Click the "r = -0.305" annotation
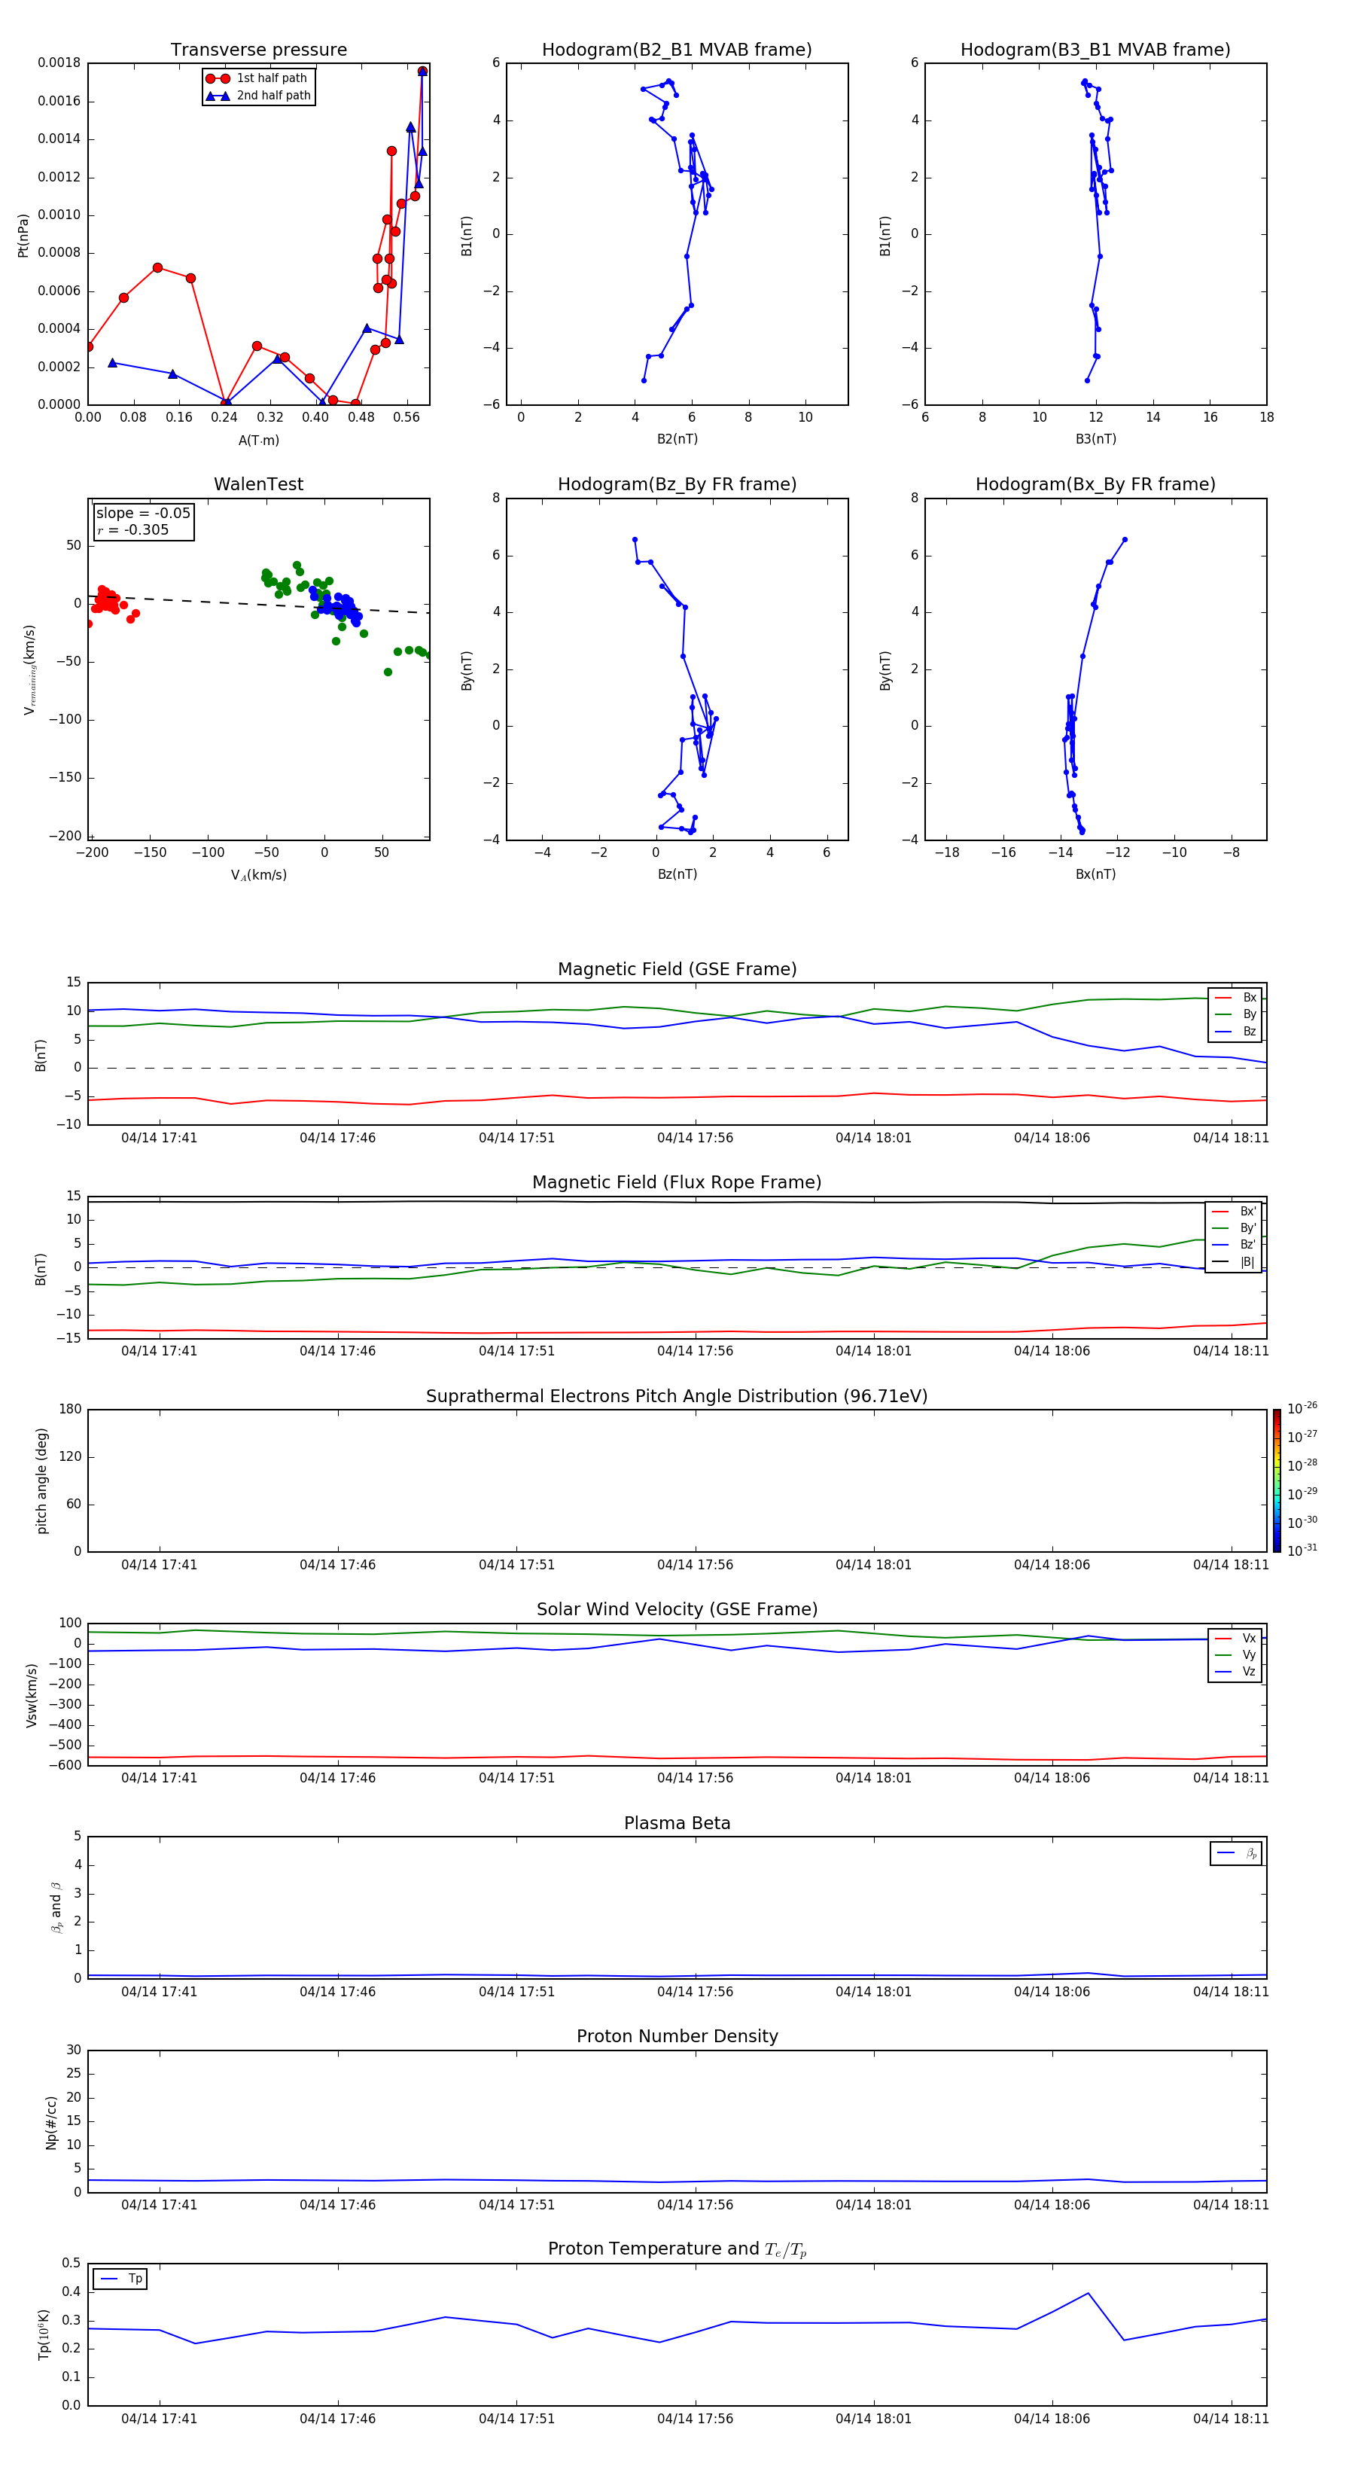This screenshot has width=1355, height=2485. click(x=133, y=529)
